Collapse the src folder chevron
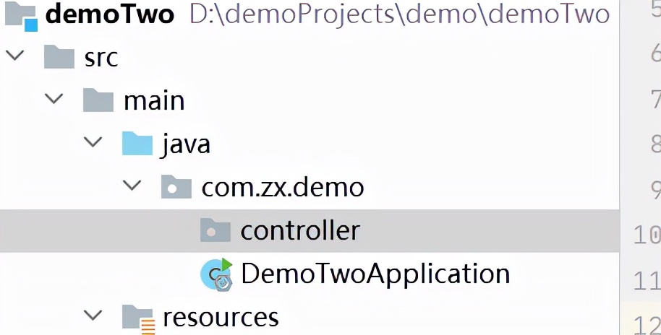The image size is (661, 335). (15, 56)
